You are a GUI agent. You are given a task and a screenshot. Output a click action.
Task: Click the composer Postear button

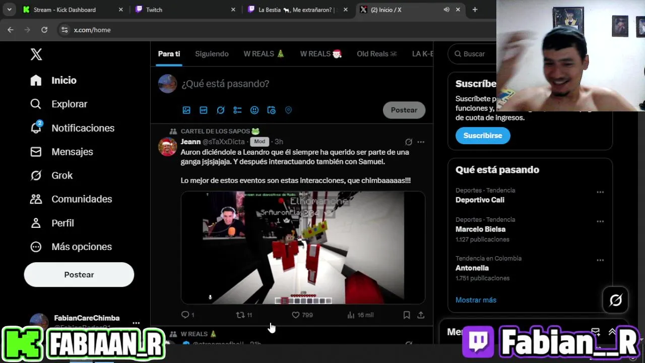tap(404, 110)
